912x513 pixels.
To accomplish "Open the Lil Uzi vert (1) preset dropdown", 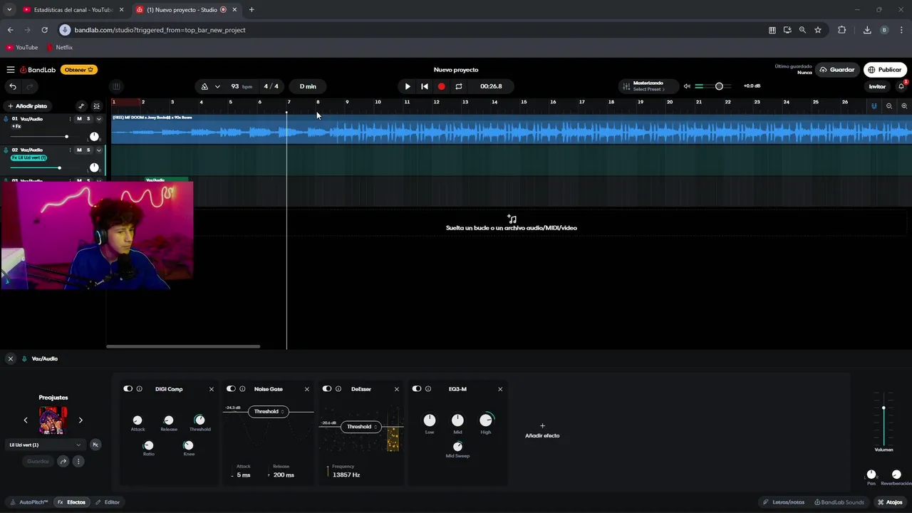I will [44, 445].
